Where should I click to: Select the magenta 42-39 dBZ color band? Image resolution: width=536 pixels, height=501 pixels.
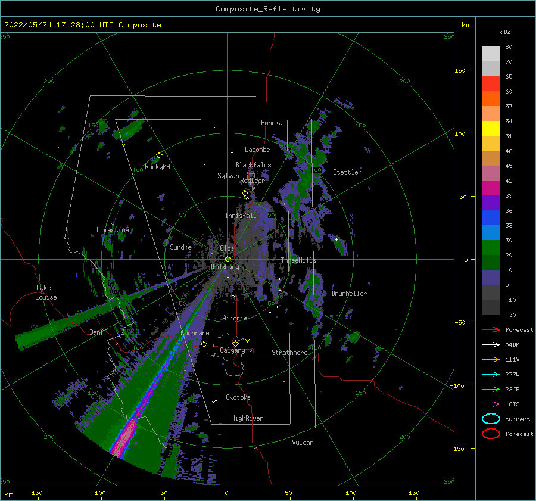point(491,188)
